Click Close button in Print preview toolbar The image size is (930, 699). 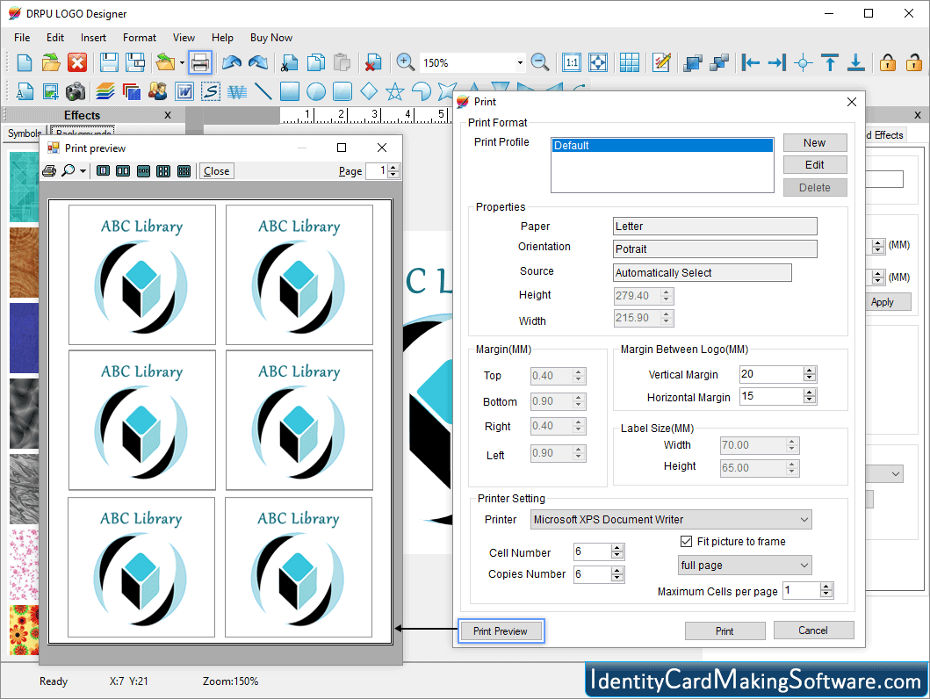pos(217,170)
